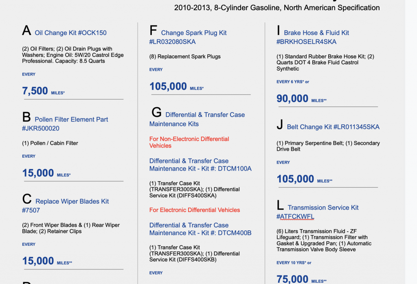Click the 90,000 miles brake hose interval

(302, 99)
